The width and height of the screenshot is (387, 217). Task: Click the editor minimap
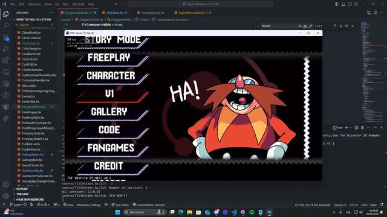tap(372, 71)
